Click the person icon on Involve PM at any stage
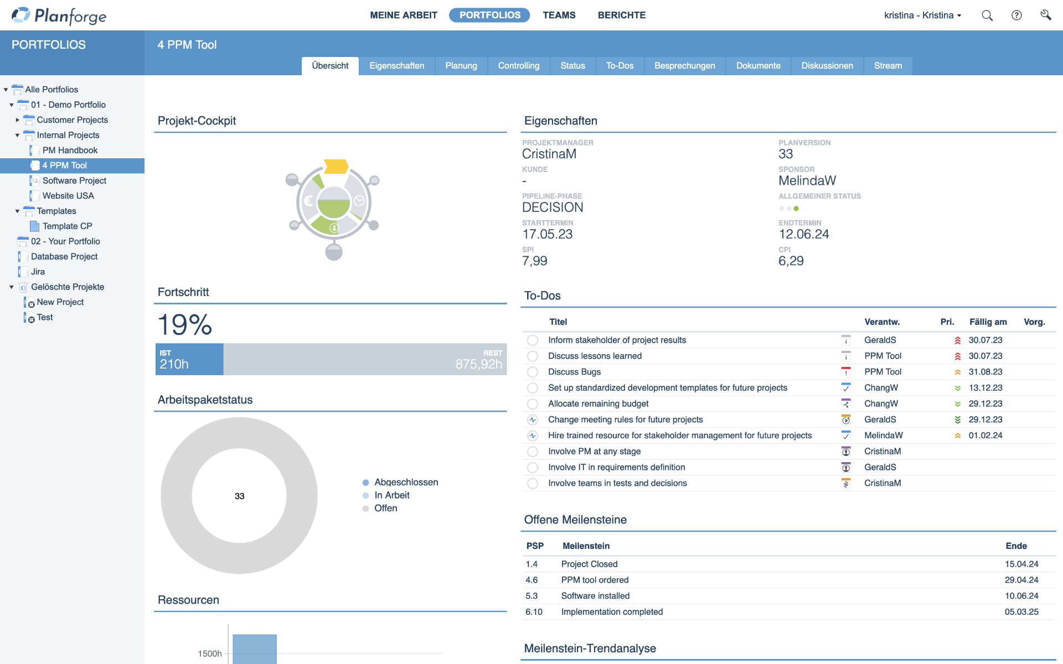 tap(846, 452)
